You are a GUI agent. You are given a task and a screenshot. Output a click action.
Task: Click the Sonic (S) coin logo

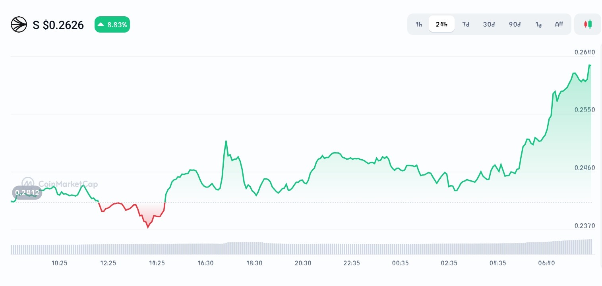[19, 24]
